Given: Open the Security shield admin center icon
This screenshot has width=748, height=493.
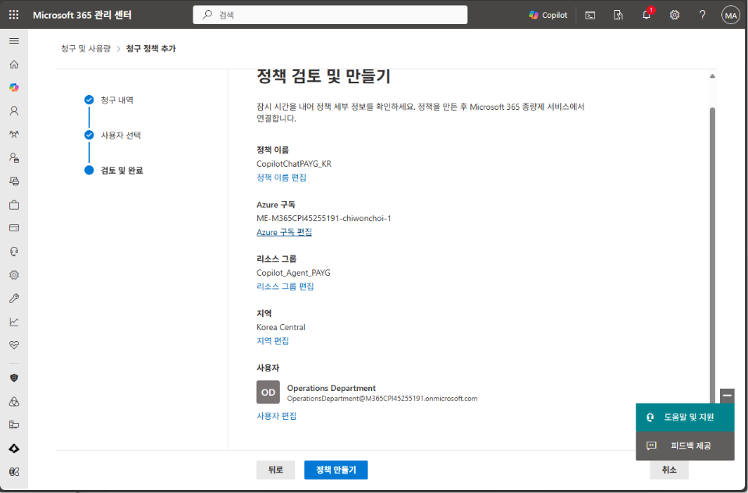Looking at the screenshot, I should pos(14,378).
